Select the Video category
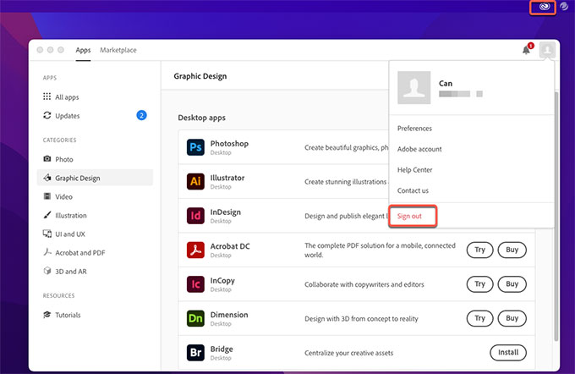575x374 pixels. [x=63, y=196]
